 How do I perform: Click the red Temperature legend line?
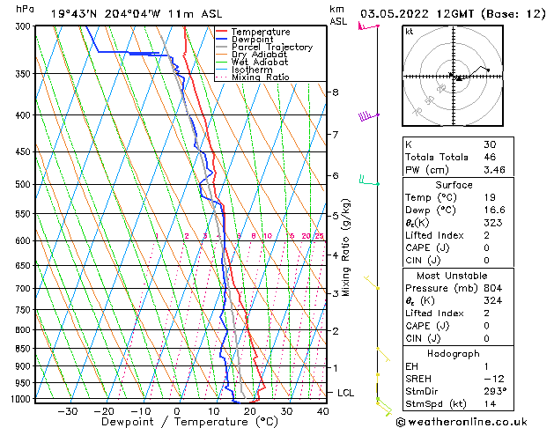click(222, 32)
